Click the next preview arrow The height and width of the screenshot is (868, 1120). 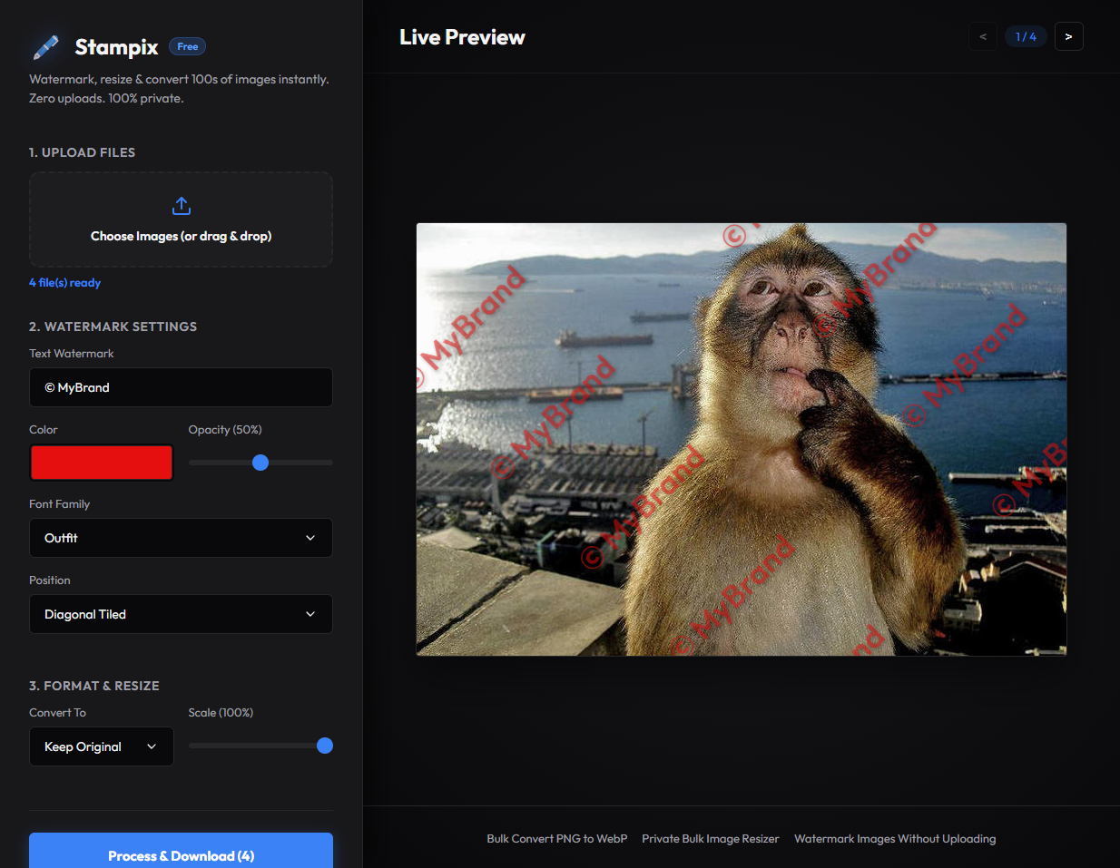coord(1068,35)
